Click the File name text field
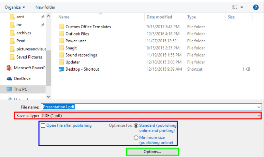Viewport: 264px width, 157px height. (149, 107)
